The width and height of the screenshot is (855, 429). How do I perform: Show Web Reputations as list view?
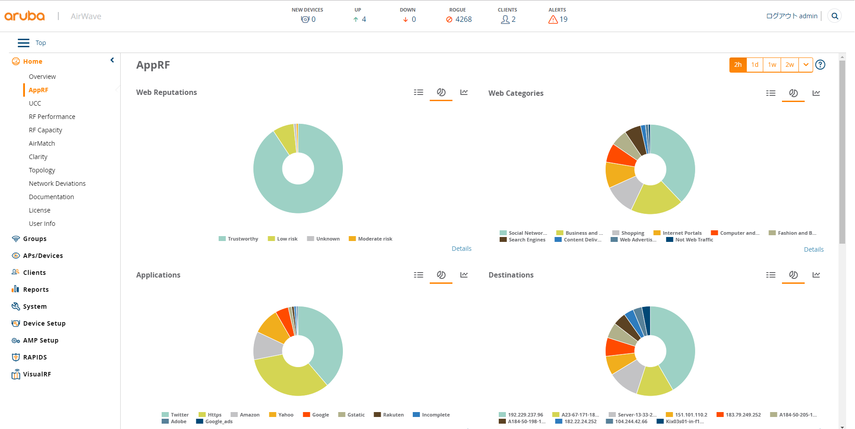pos(419,92)
